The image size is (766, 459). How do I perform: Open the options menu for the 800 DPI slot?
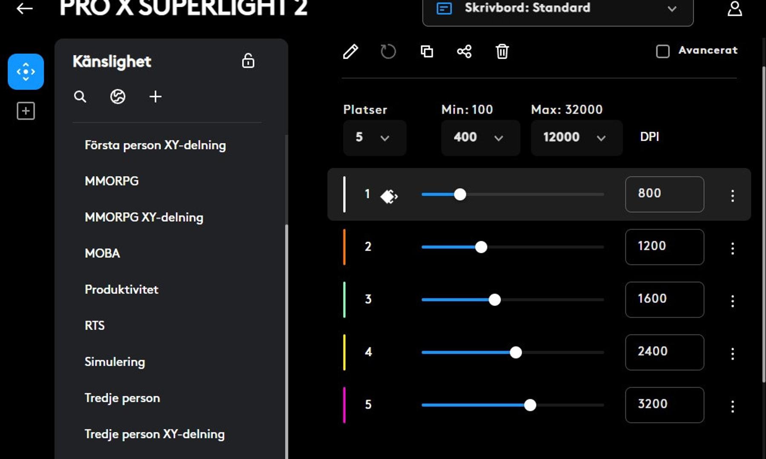pyautogui.click(x=732, y=195)
